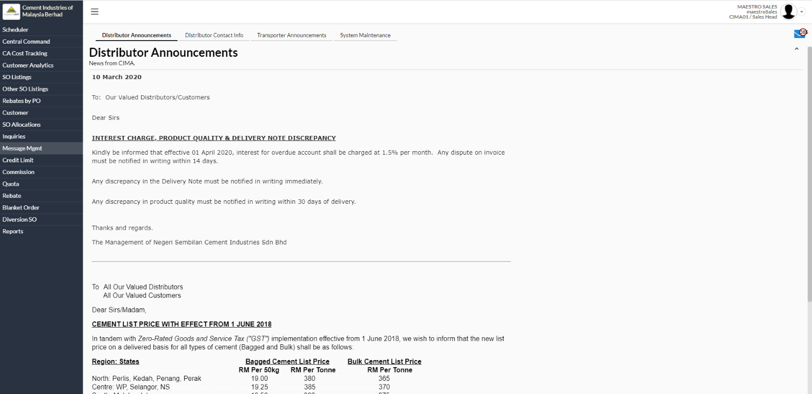This screenshot has width=812, height=394.
Task: Go to Customer Analytics
Action: 41,65
